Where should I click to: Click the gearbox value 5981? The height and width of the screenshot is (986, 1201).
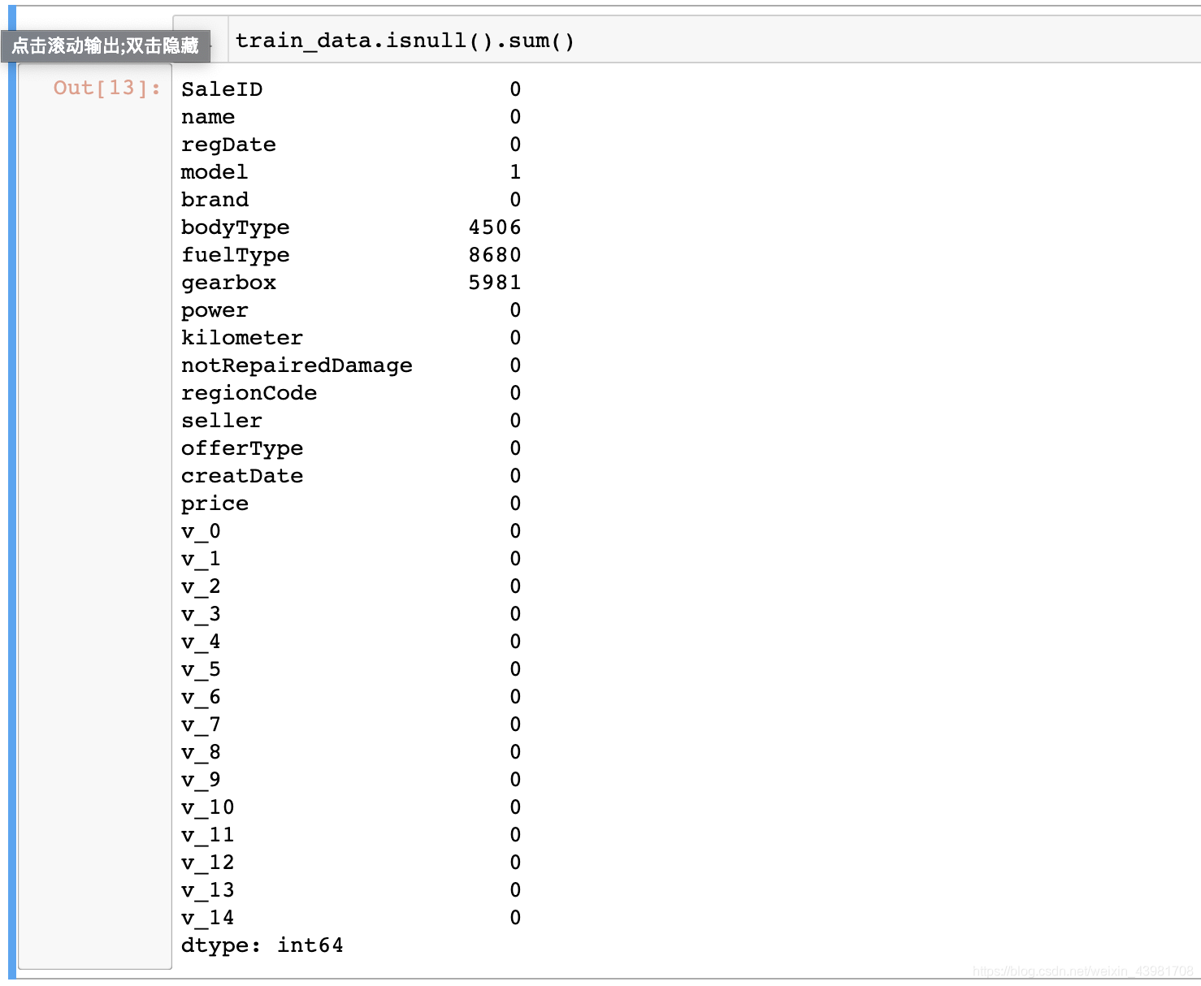[495, 283]
